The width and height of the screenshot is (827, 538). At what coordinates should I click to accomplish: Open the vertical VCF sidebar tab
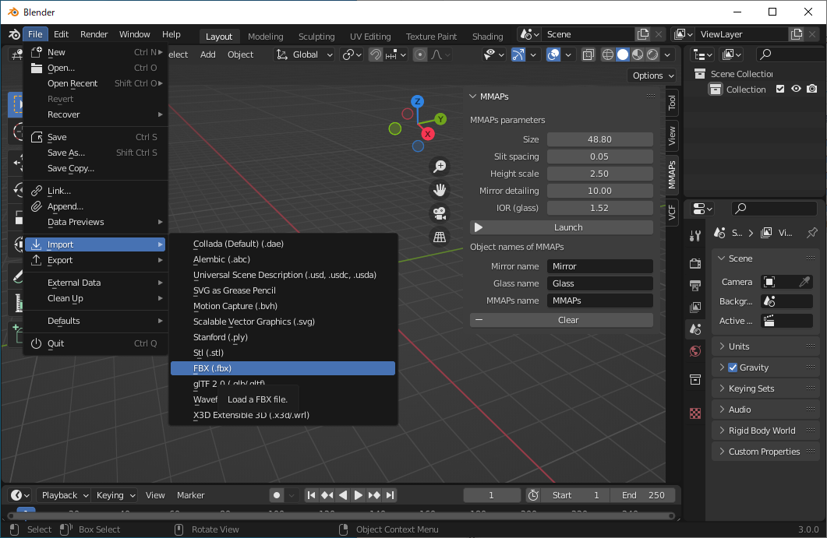point(672,212)
